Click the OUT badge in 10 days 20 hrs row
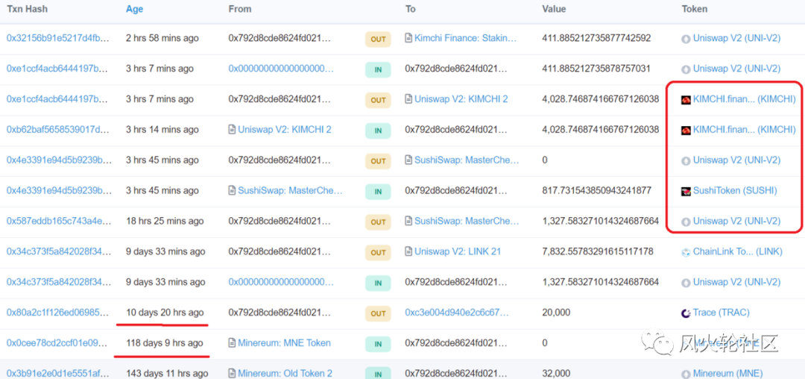The height and width of the screenshot is (379, 805). click(378, 313)
